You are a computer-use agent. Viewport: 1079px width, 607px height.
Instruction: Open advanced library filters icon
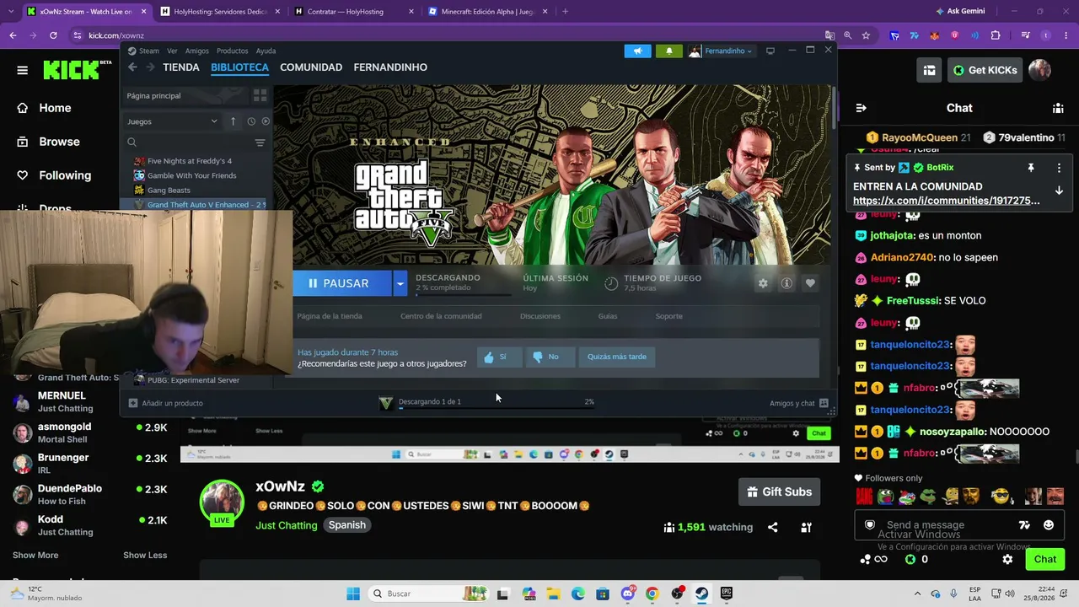(260, 142)
